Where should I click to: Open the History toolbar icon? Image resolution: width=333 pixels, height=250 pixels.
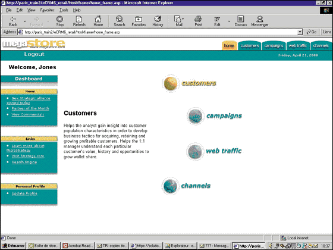click(158, 19)
